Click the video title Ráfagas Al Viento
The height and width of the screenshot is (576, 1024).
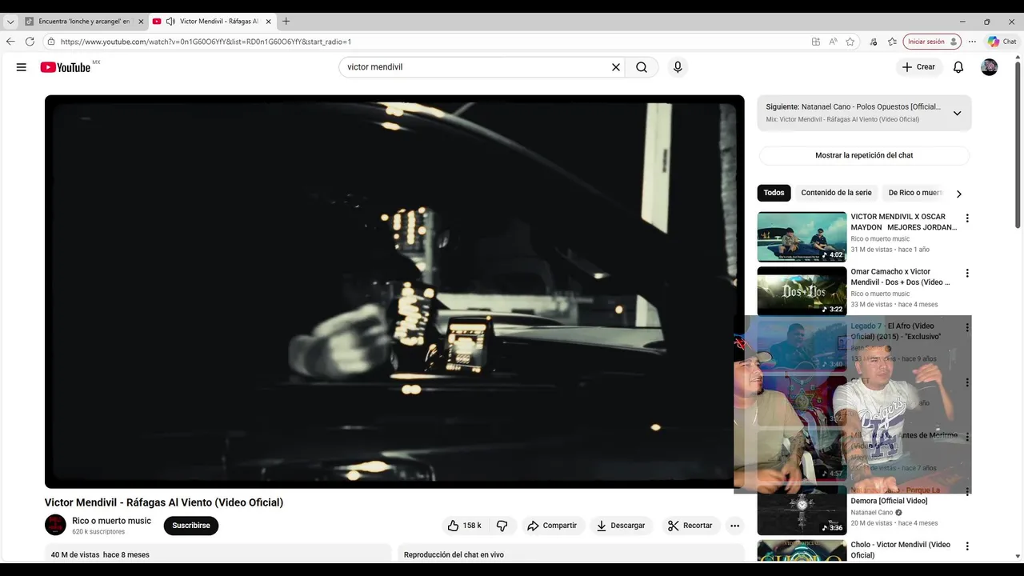pos(164,502)
